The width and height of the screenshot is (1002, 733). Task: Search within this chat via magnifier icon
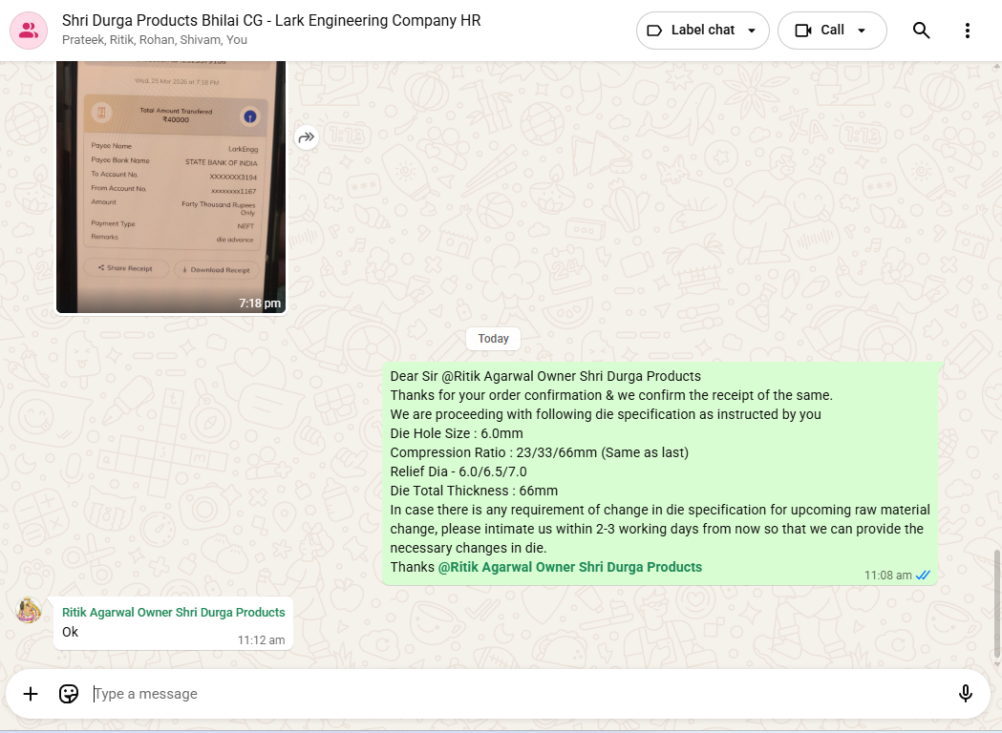pos(921,31)
